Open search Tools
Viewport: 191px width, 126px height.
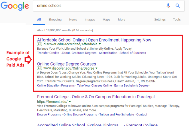[x=177, y=19]
